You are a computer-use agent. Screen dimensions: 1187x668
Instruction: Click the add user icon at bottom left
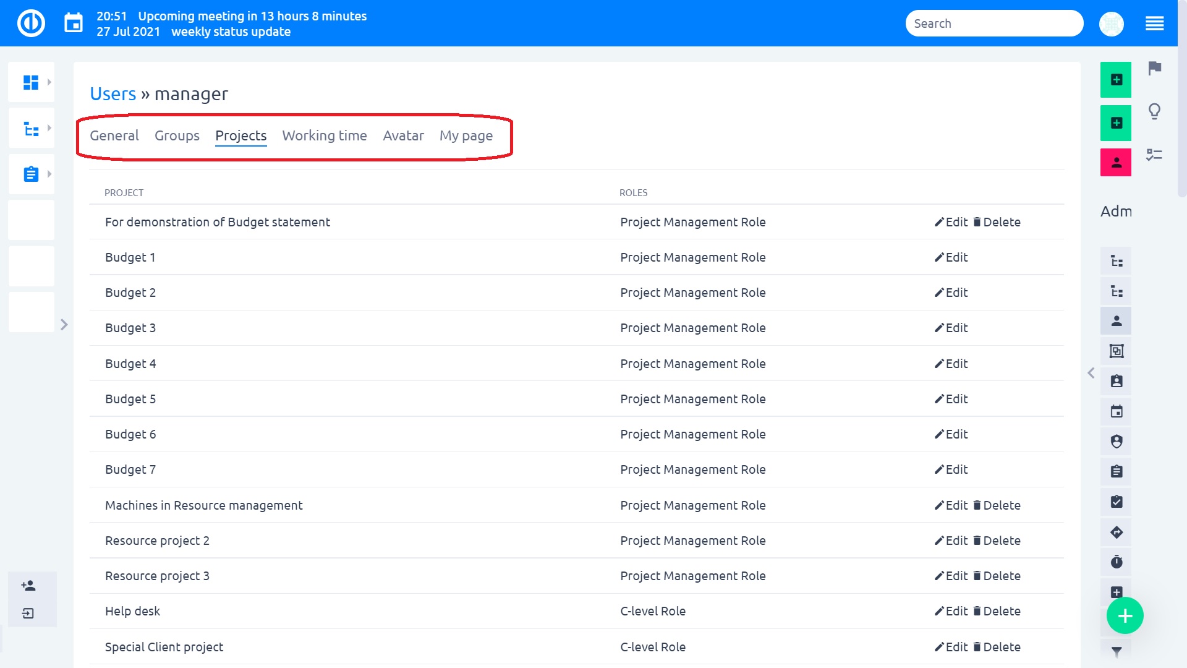[28, 585]
